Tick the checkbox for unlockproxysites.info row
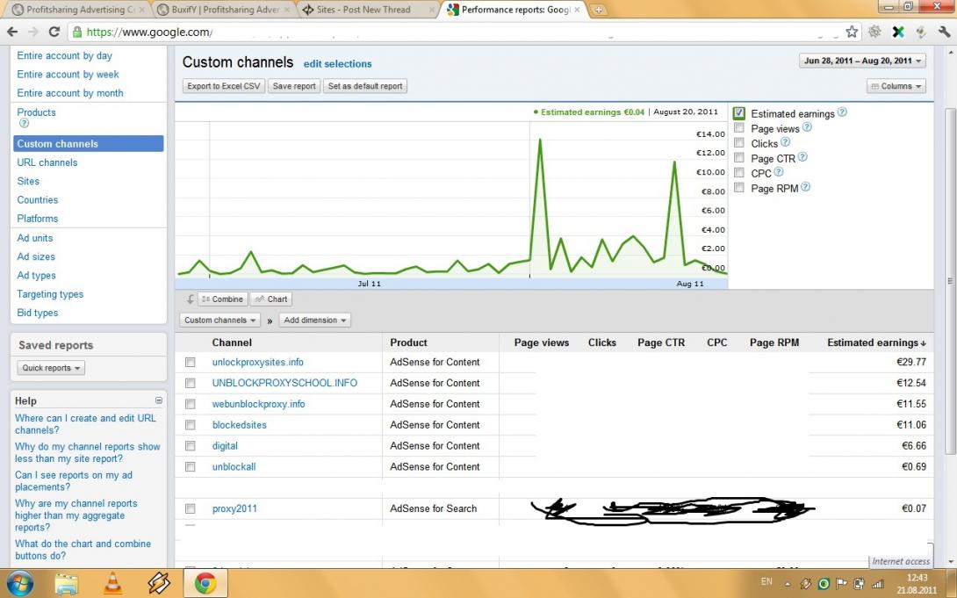This screenshot has height=598, width=957. 191,362
